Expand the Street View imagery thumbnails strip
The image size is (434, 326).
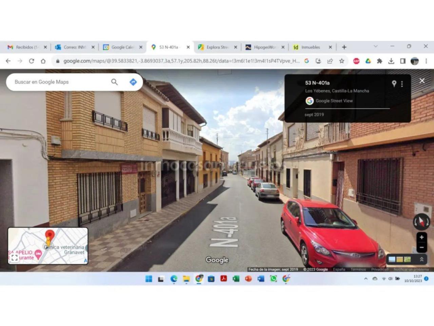click(x=421, y=259)
